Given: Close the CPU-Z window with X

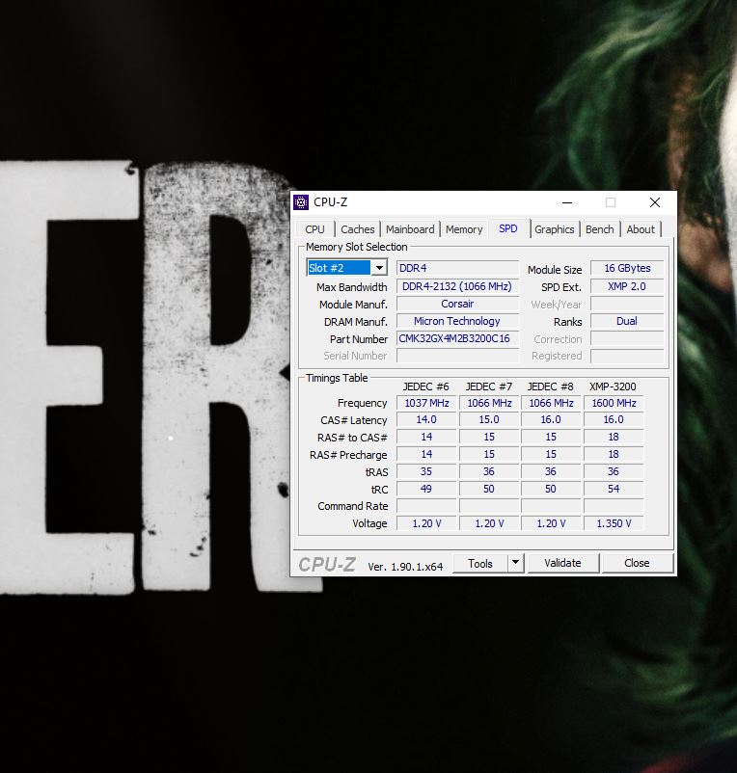Looking at the screenshot, I should (655, 202).
